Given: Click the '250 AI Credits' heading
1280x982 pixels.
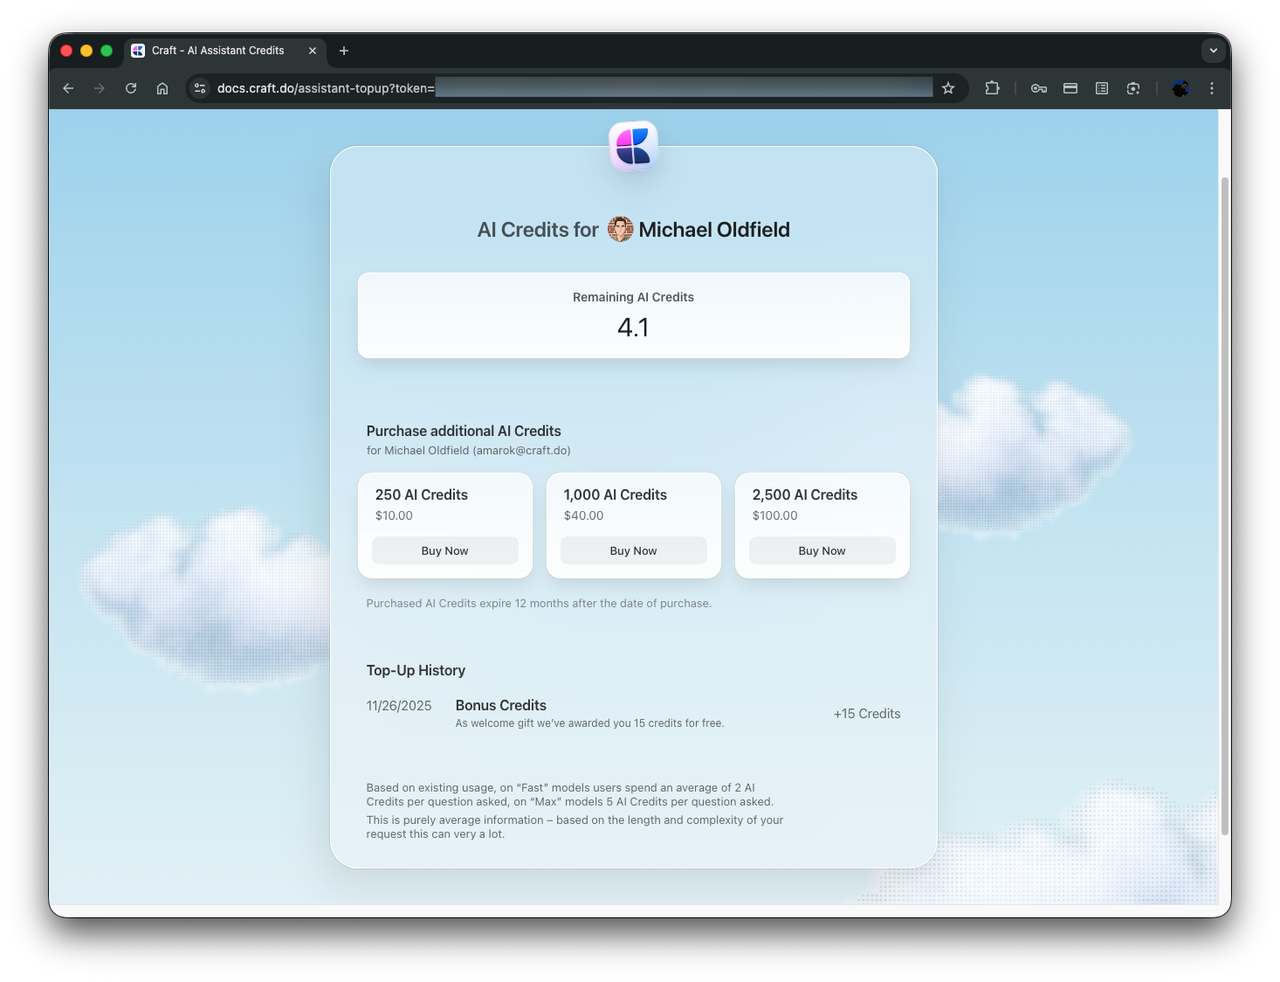Looking at the screenshot, I should pyautogui.click(x=422, y=494).
